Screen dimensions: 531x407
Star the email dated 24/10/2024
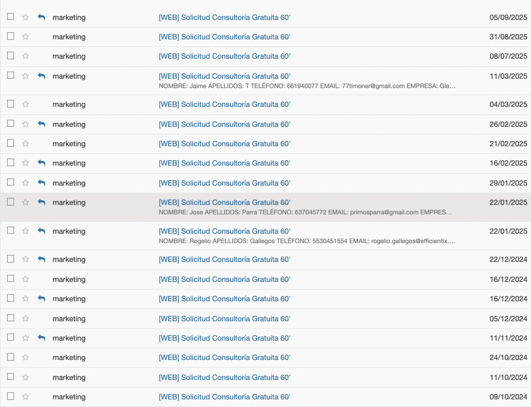[x=25, y=358]
